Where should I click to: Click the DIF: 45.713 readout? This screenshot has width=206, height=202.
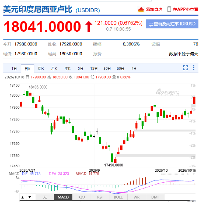coord(31,174)
